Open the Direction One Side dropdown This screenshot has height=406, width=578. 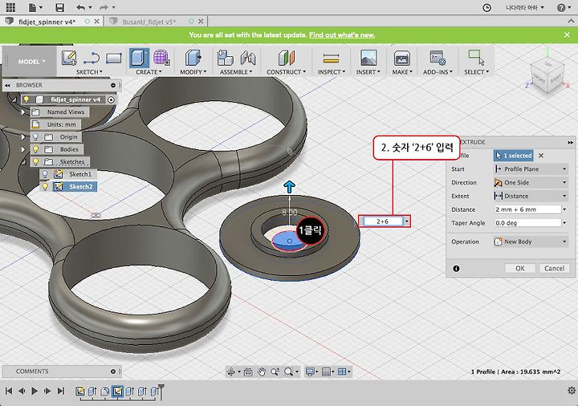tap(531, 182)
